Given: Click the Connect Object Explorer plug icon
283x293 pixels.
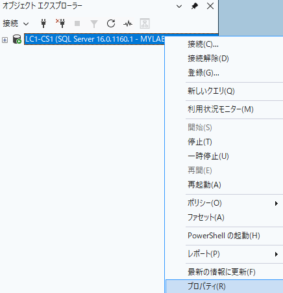Looking at the screenshot, I should (43, 23).
